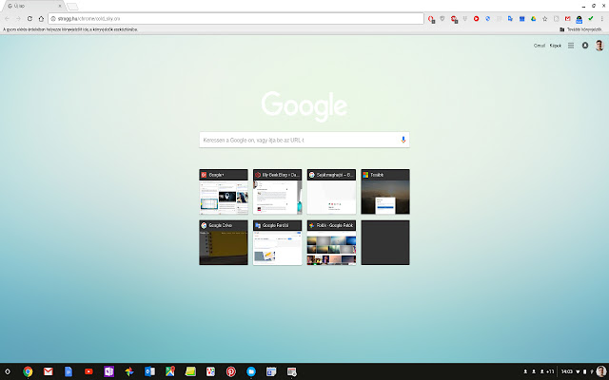Image resolution: width=609 pixels, height=380 pixels.
Task: Open the Google+ most visited tile
Action: 224,192
